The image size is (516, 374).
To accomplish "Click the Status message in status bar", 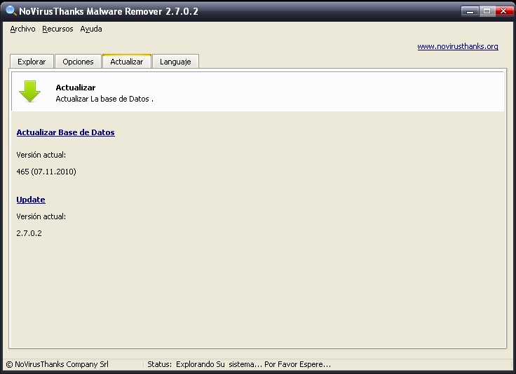I will point(239,364).
